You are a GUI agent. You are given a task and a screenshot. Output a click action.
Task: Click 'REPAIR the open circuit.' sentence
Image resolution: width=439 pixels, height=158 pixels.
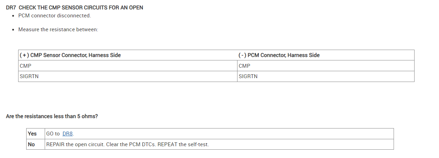click(75, 144)
